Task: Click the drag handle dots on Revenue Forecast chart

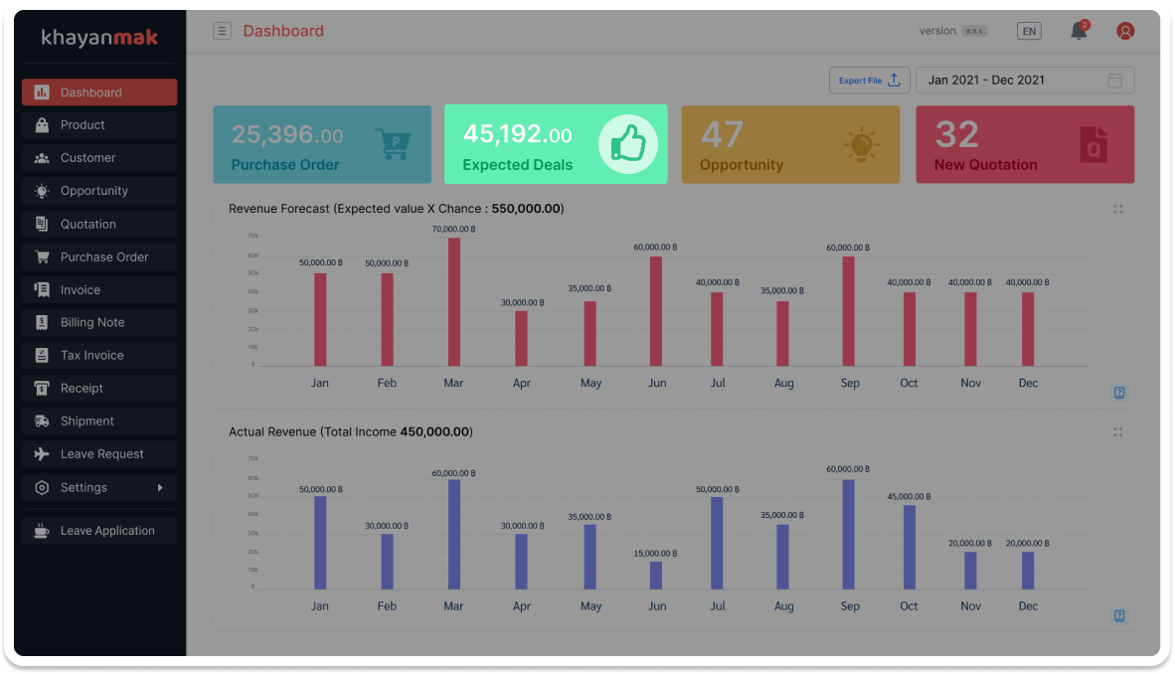Action: pos(1118,209)
